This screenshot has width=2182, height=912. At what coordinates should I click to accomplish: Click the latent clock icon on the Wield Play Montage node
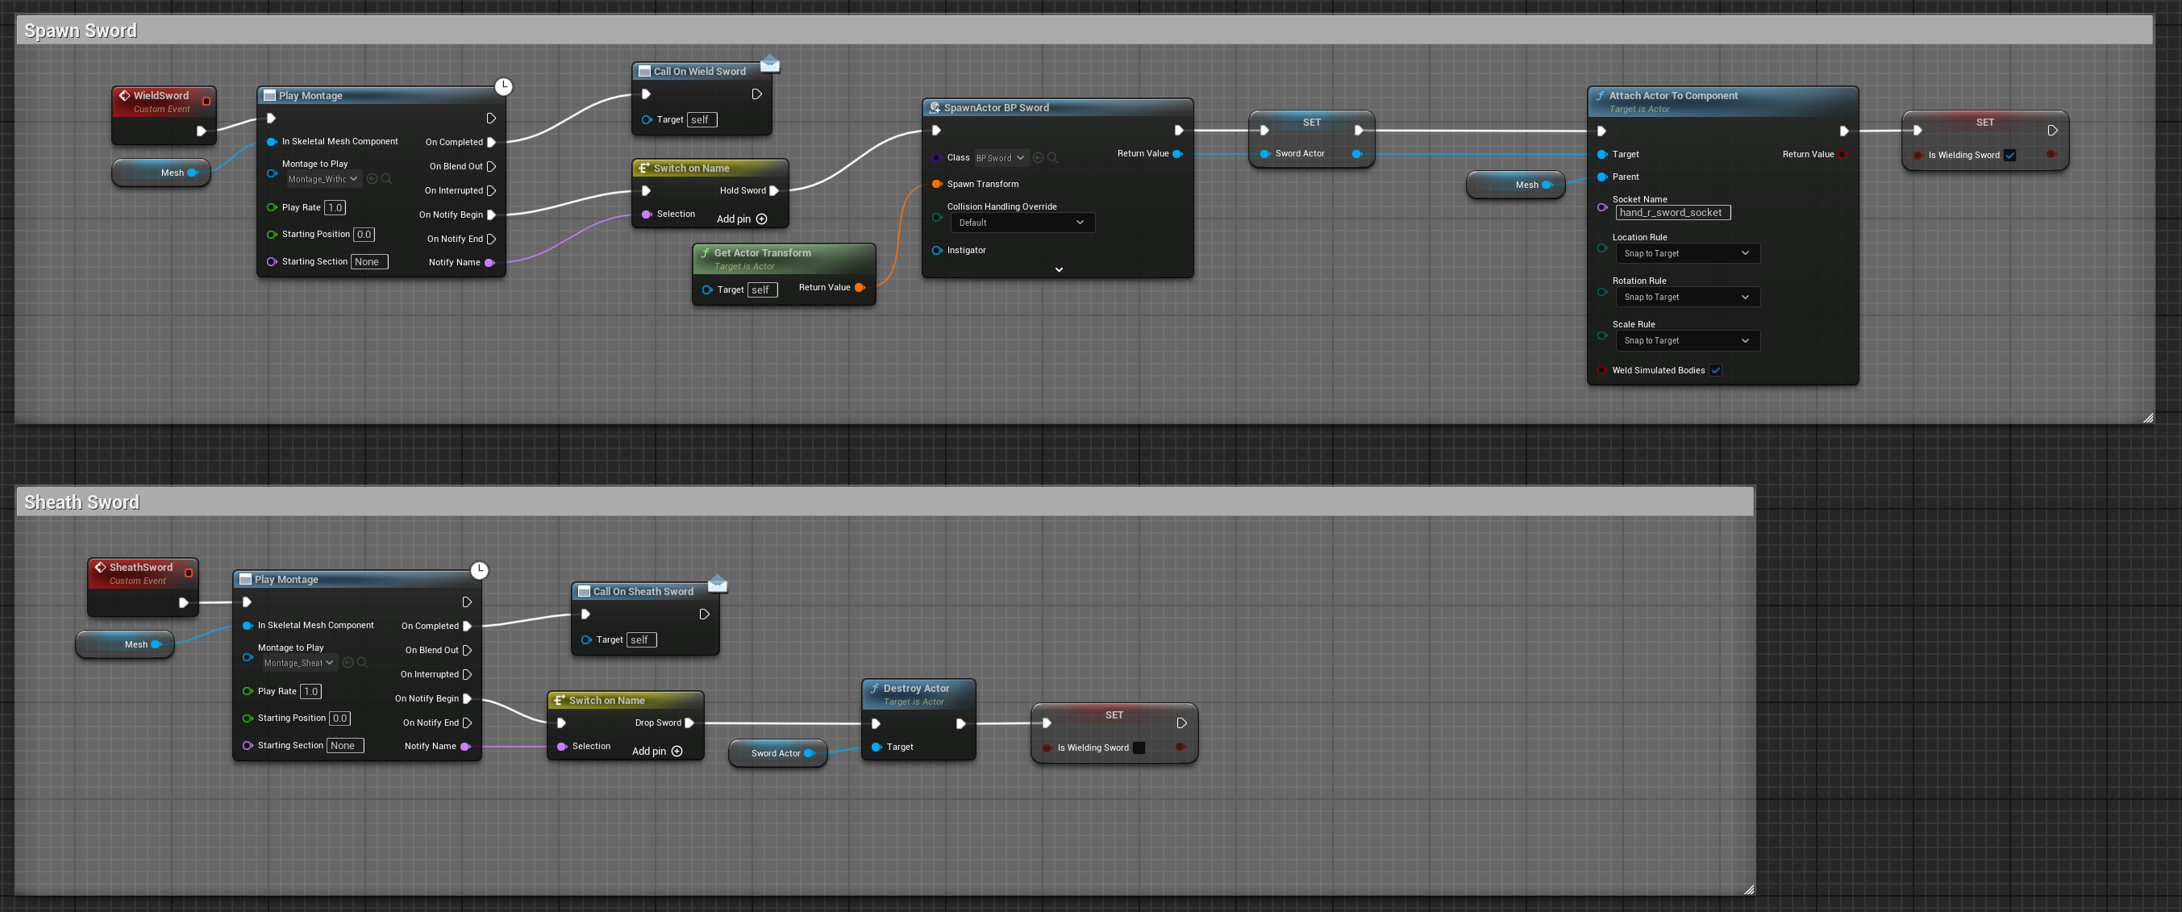pos(503,86)
